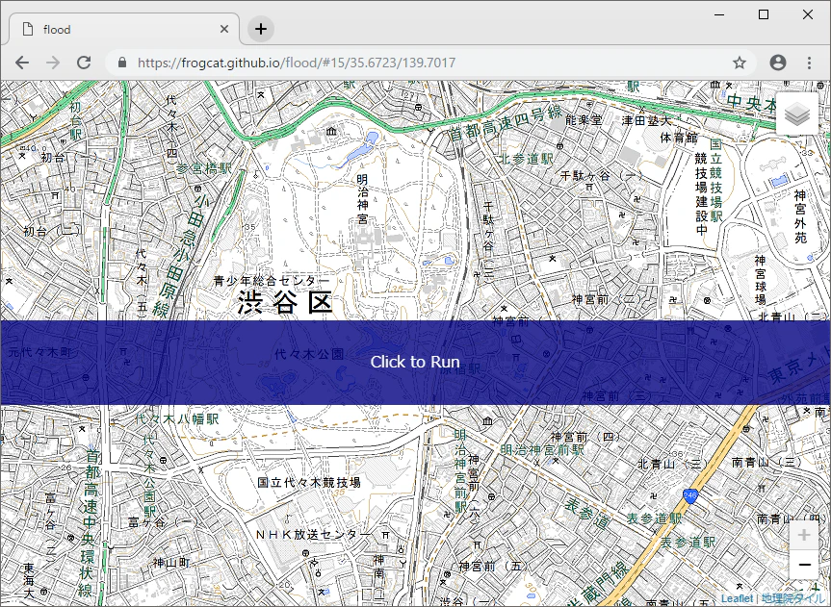Click the 明治神宮 label on the map
The image size is (831, 607).
point(362,199)
